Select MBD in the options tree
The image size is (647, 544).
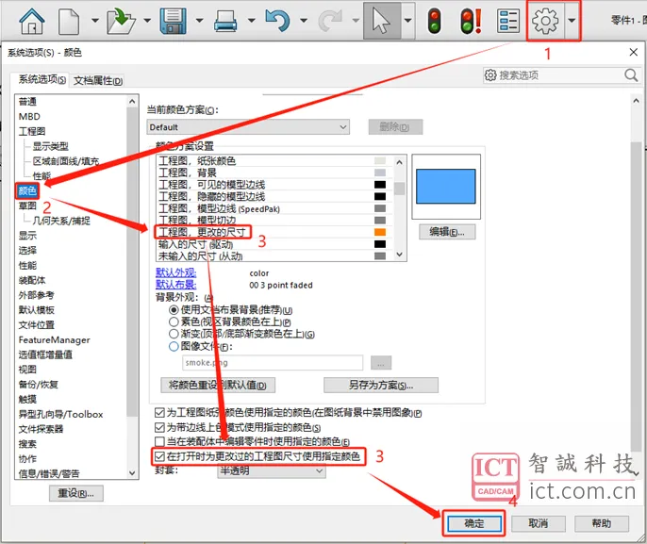tap(29, 116)
